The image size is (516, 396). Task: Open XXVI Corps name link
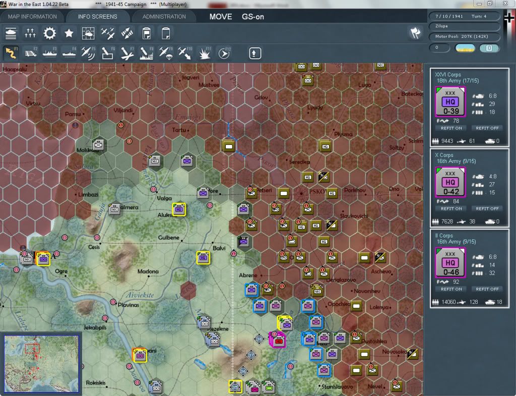point(447,74)
